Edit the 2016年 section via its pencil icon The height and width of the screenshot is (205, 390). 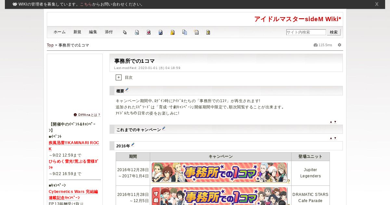click(133, 144)
